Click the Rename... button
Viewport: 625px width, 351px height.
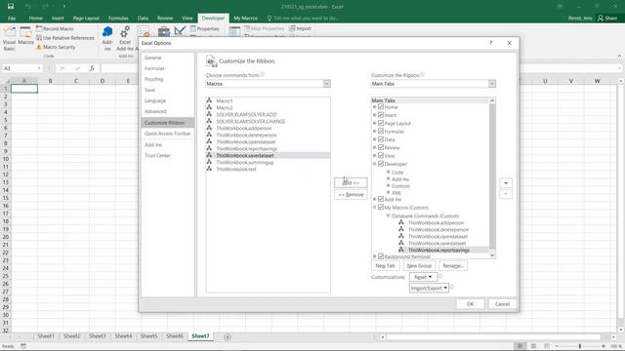point(453,266)
